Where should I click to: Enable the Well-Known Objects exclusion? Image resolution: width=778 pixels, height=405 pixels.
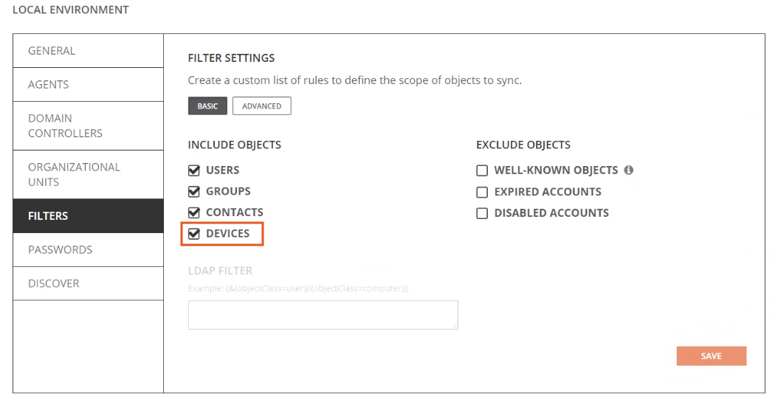pyautogui.click(x=482, y=170)
